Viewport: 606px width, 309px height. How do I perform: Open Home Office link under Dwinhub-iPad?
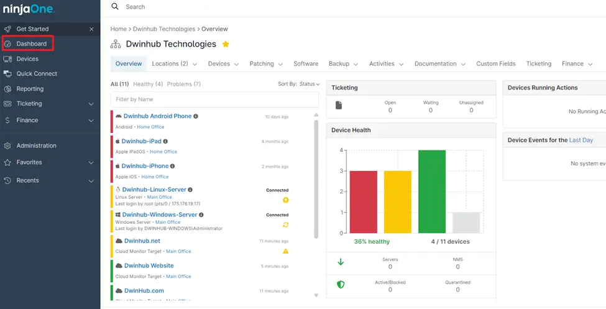coord(163,152)
